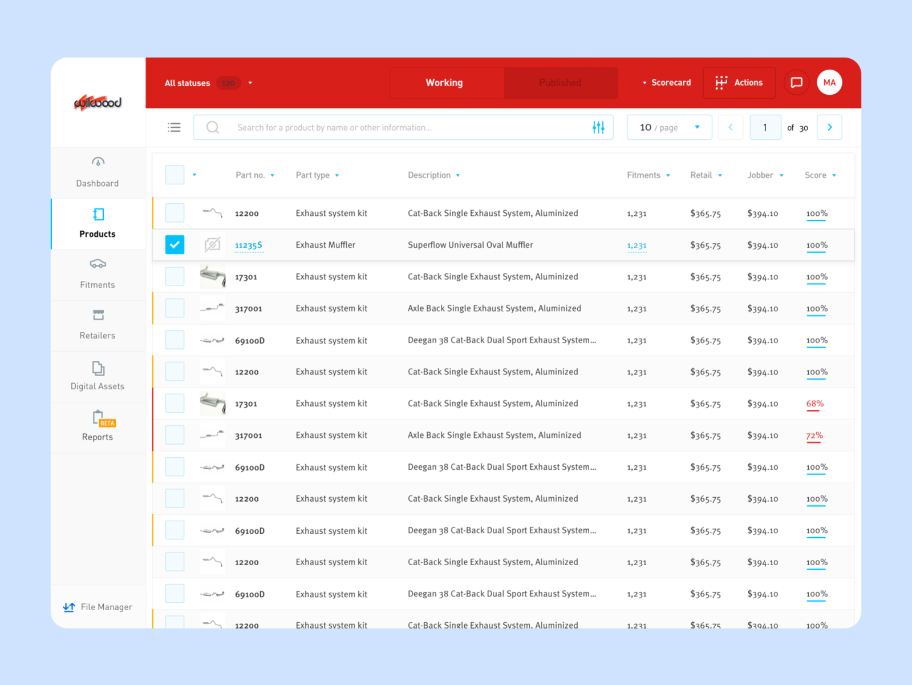Check the first 317001 row checkbox
912x685 pixels.
(x=175, y=308)
